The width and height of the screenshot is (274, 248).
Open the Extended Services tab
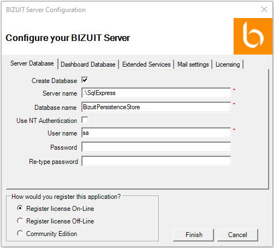[146, 64]
